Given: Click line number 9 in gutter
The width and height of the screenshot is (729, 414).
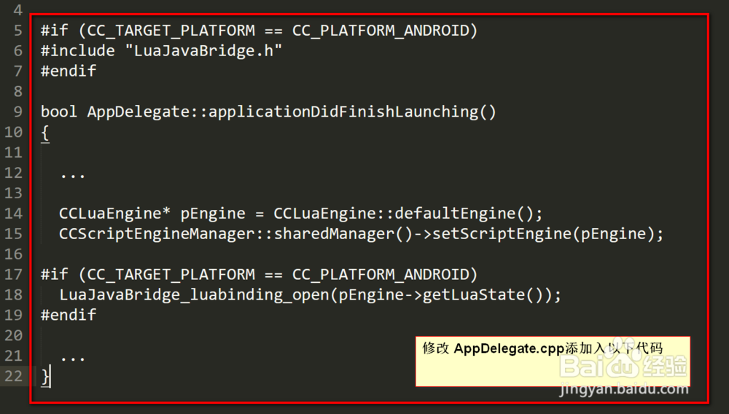Looking at the screenshot, I should point(18,112).
